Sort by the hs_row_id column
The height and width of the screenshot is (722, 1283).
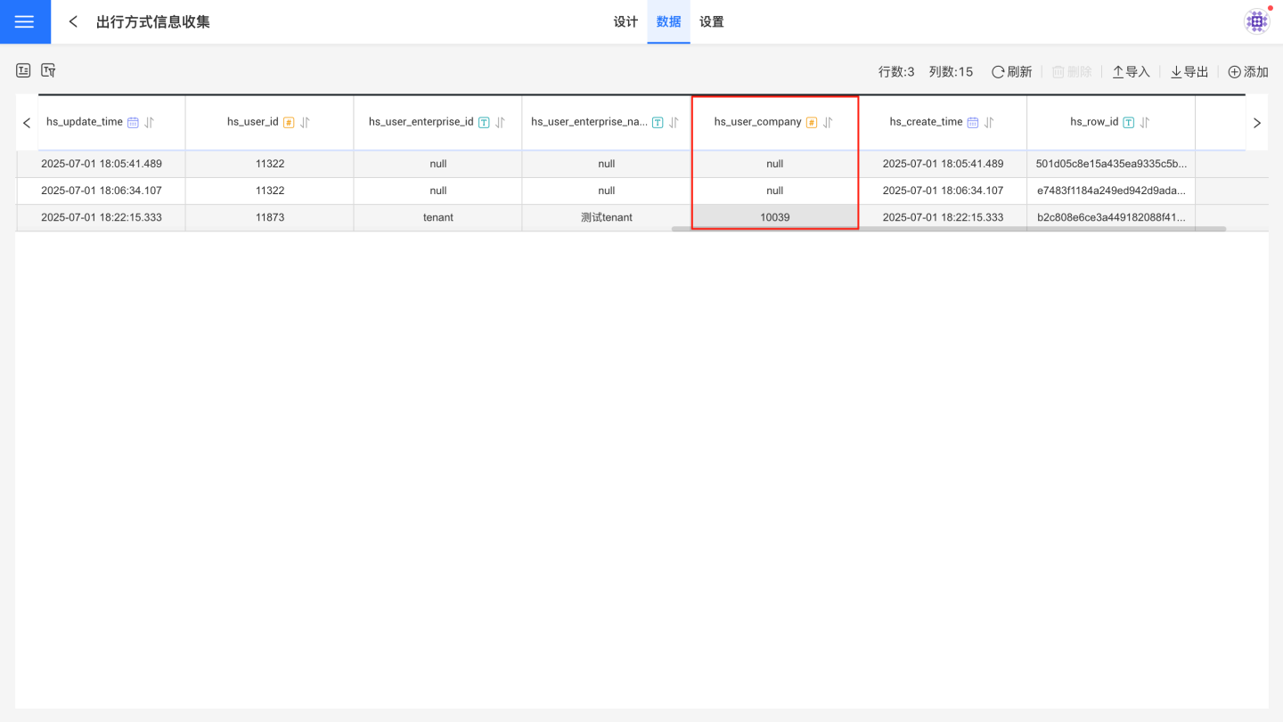point(1145,123)
